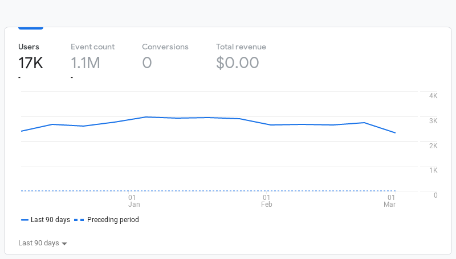This screenshot has width=456, height=259.
Task: Show the Total revenue metric tab
Action: 241,57
